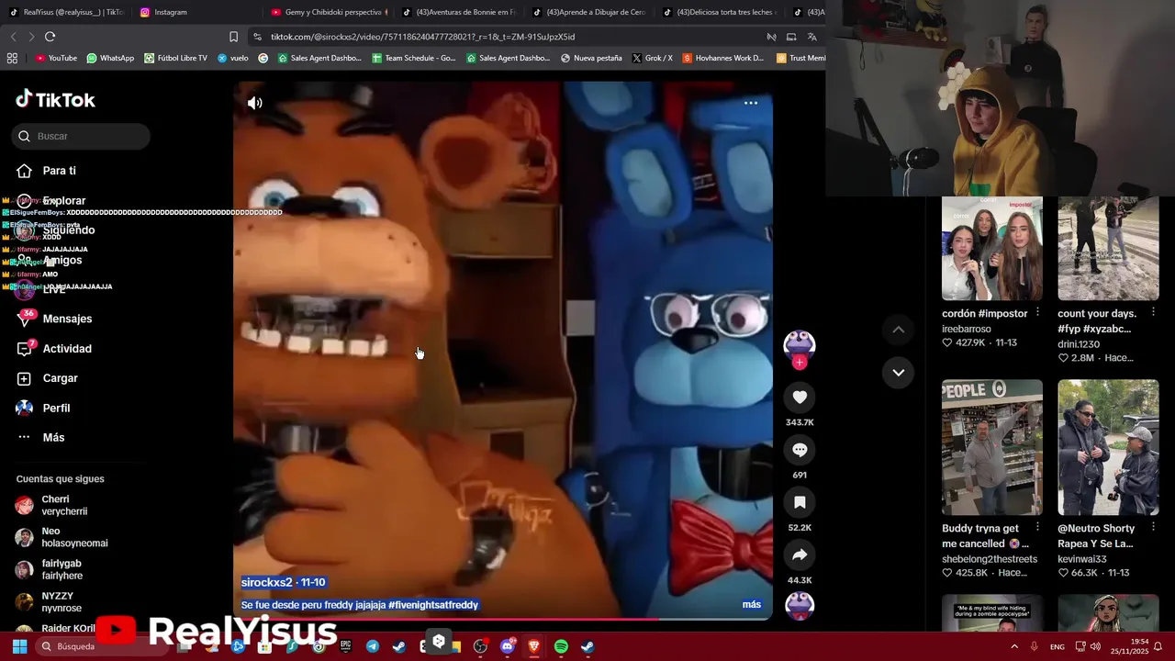1175x661 pixels.
Task: Open options for 'count your days' video
Action: (1154, 313)
